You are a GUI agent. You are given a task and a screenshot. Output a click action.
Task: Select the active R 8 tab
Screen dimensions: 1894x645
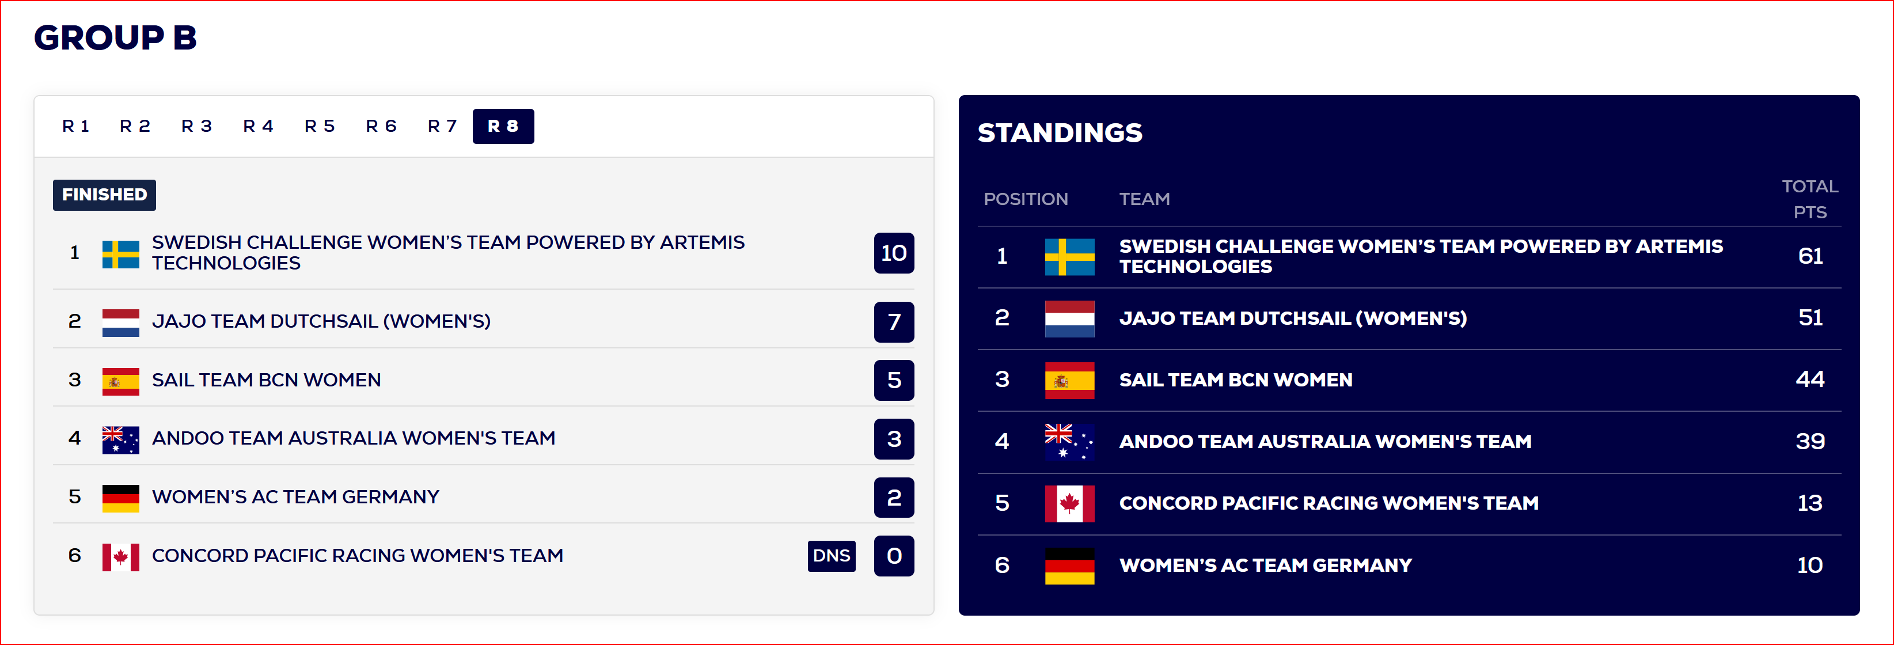[504, 127]
